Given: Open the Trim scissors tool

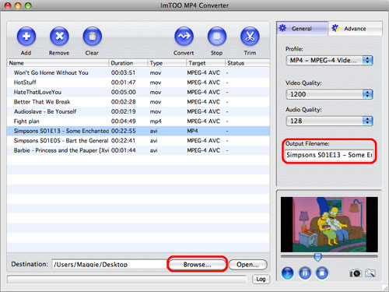Looking at the screenshot, I should pyautogui.click(x=250, y=36).
